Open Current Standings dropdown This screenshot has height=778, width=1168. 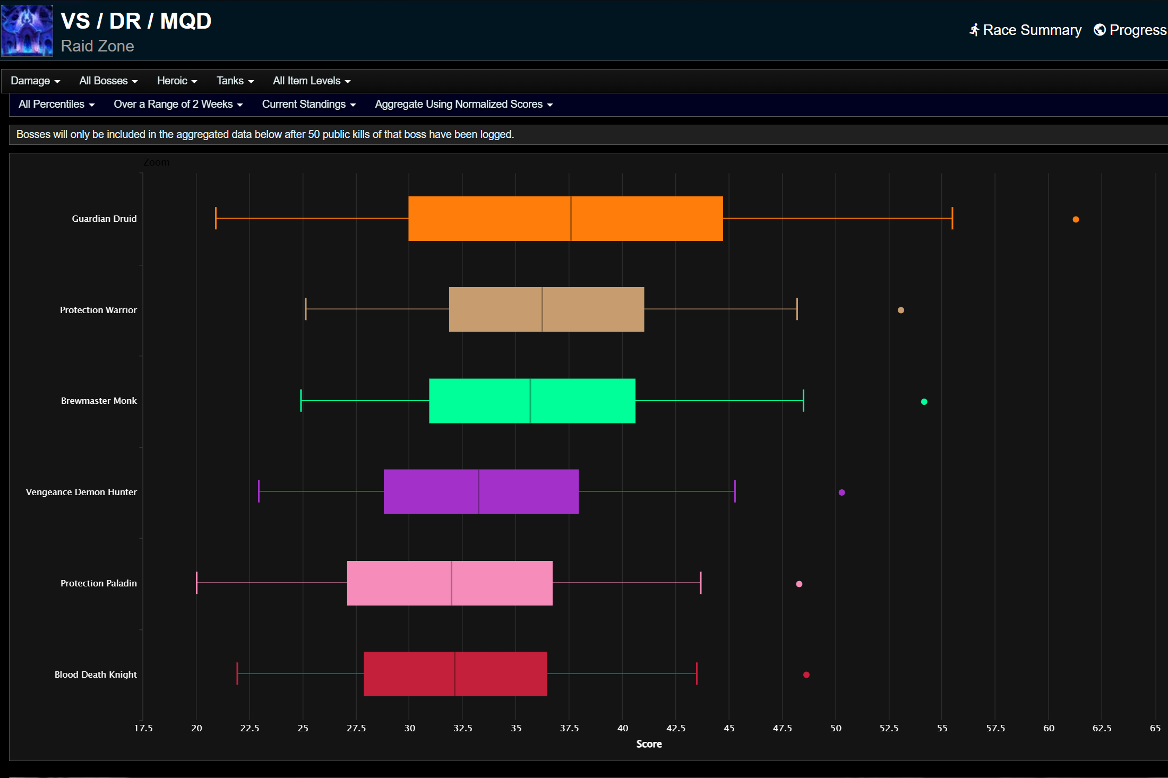point(308,104)
